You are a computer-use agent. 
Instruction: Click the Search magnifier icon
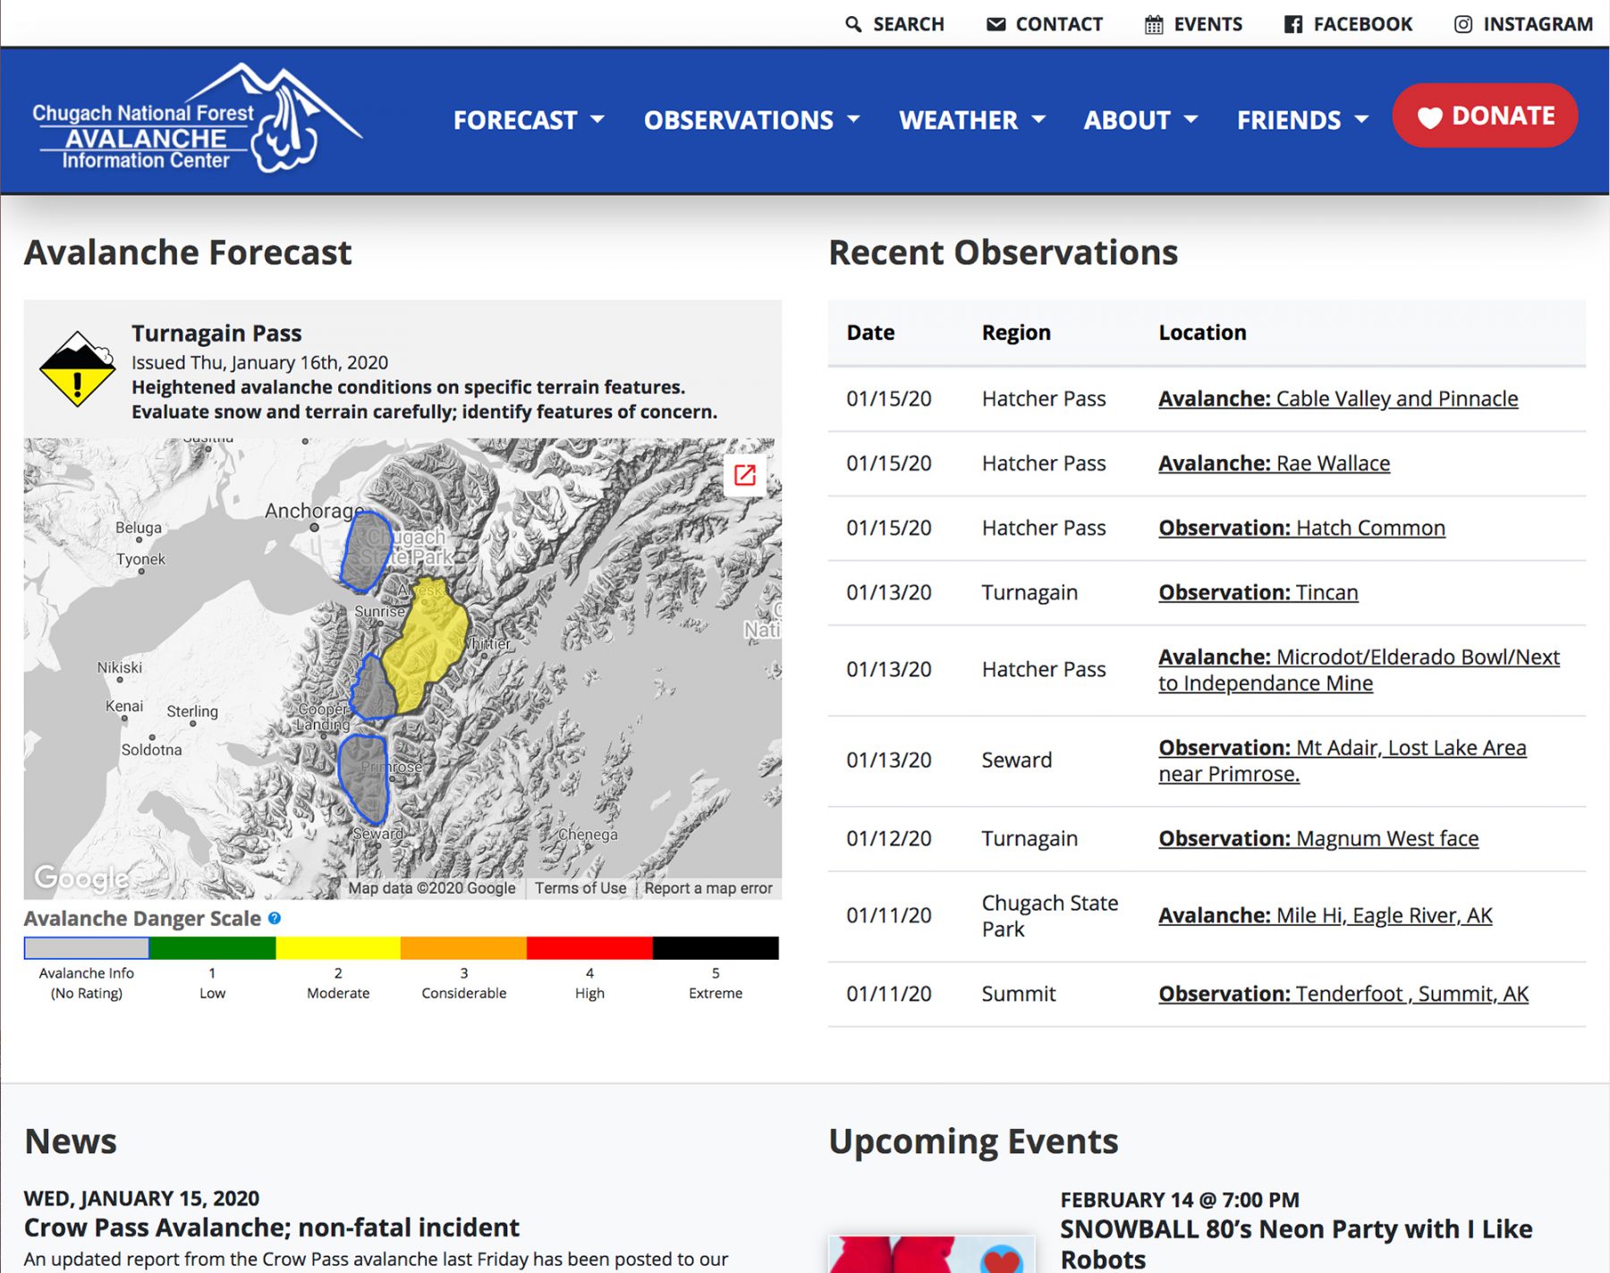853,24
